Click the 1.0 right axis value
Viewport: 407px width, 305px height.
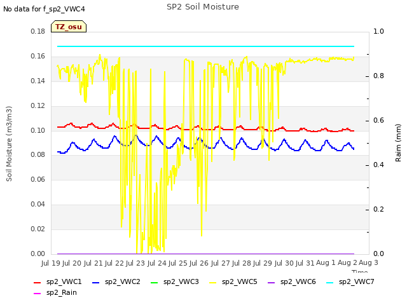(378, 32)
